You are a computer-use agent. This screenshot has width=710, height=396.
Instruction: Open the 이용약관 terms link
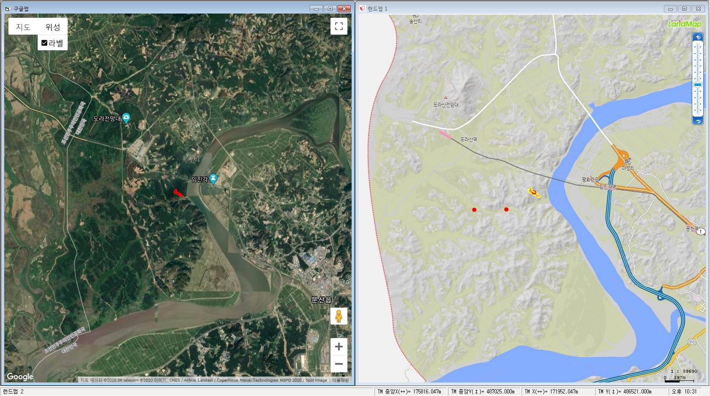(340, 380)
